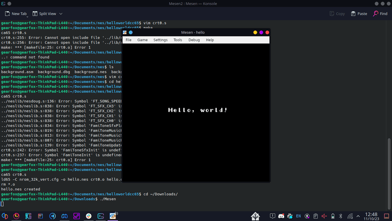Click the Mesen taskbar icon
Screen dimensions: 392x221
(113, 216)
